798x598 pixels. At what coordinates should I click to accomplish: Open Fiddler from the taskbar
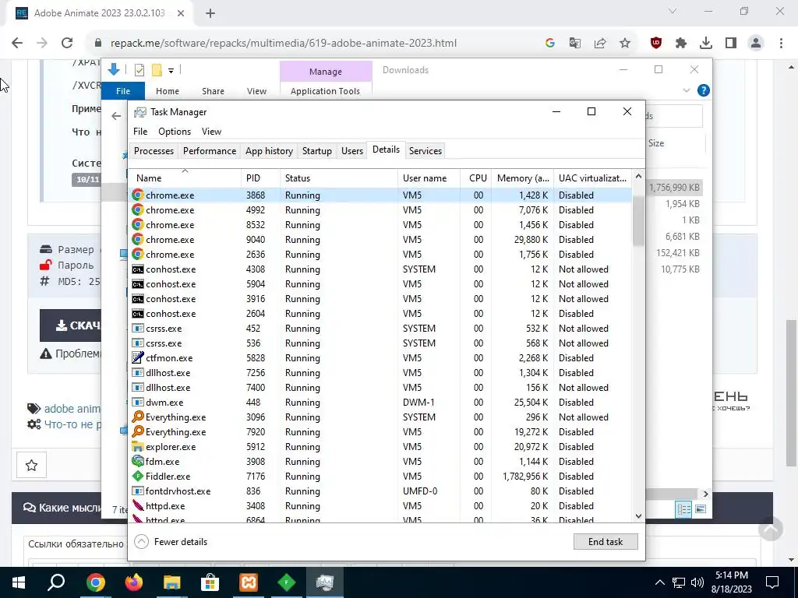pos(287,582)
